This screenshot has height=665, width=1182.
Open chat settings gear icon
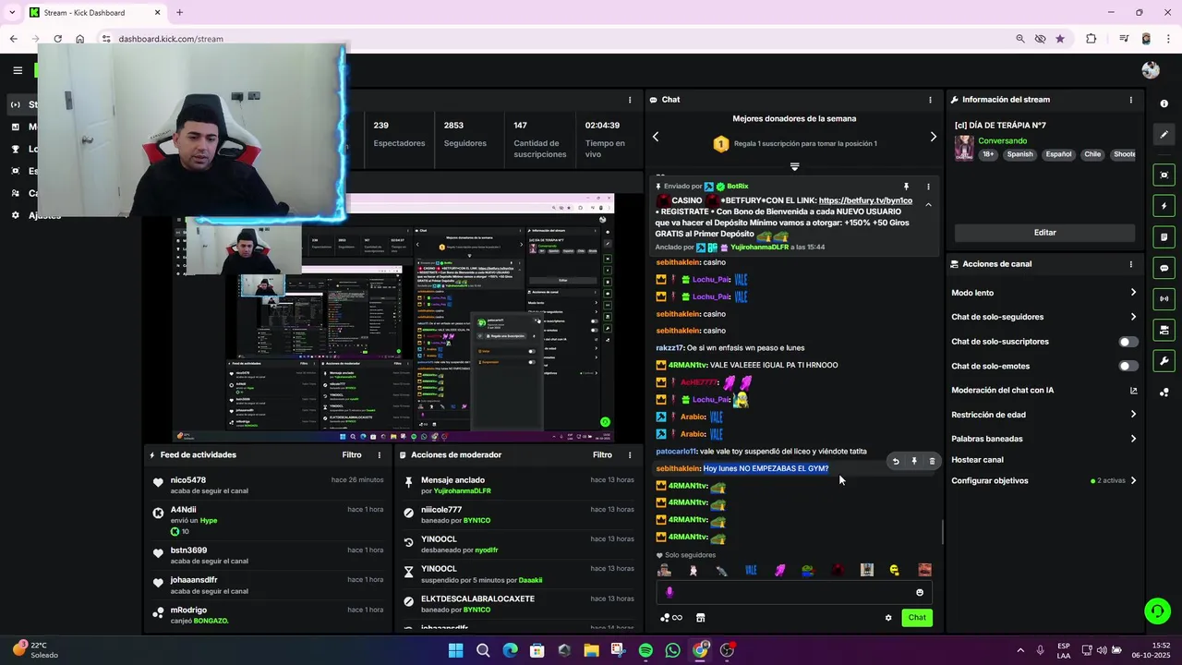[888, 618]
